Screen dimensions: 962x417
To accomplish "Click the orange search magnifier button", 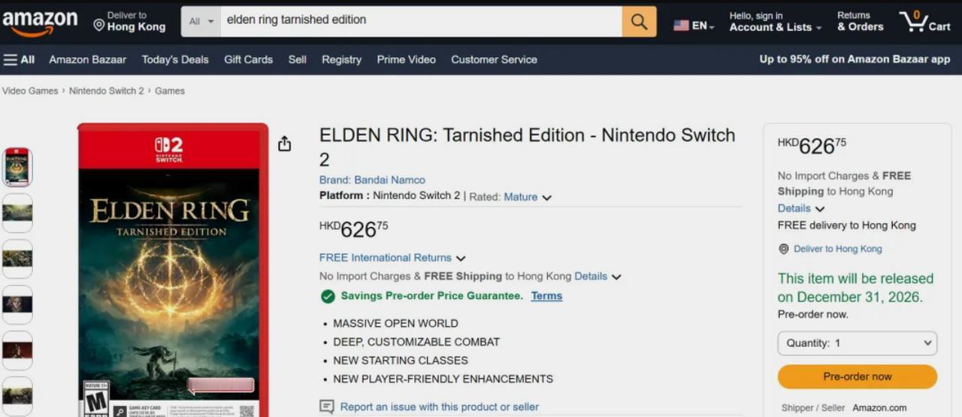I will tap(639, 22).
